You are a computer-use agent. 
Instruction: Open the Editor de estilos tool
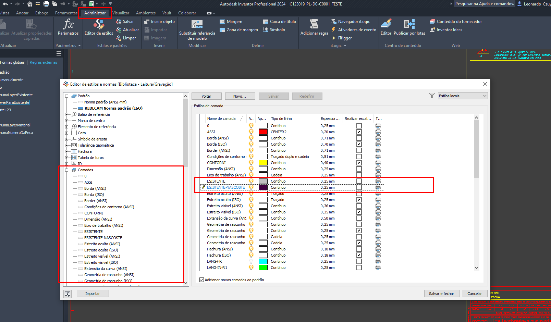tap(99, 27)
